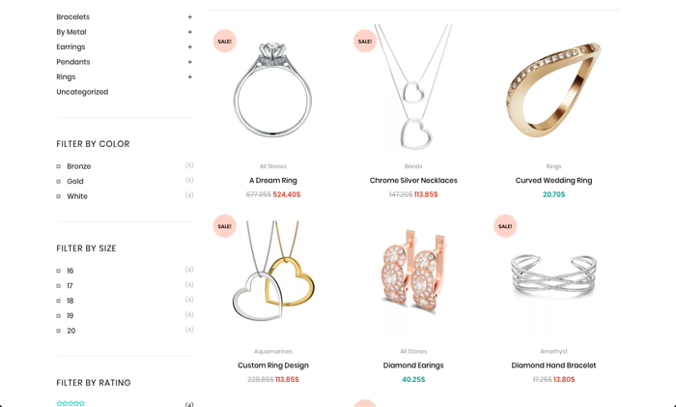Expand the Bracelets category

pyautogui.click(x=189, y=16)
